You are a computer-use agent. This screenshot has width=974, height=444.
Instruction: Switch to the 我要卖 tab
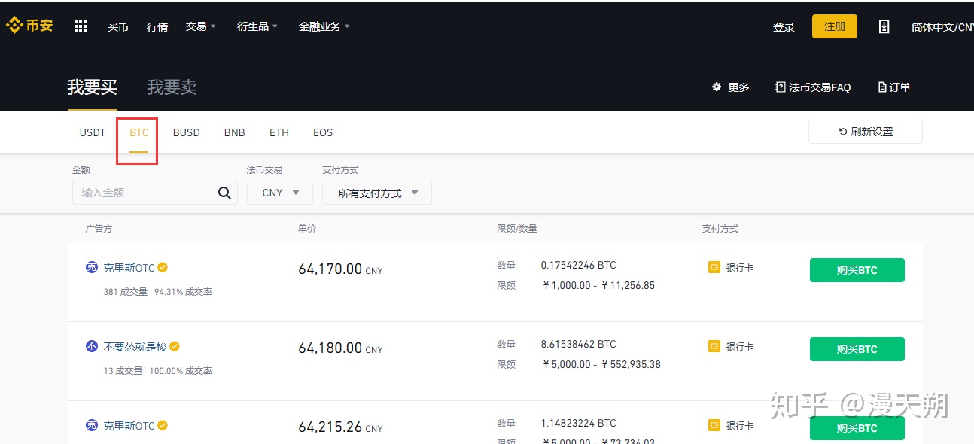pos(172,87)
